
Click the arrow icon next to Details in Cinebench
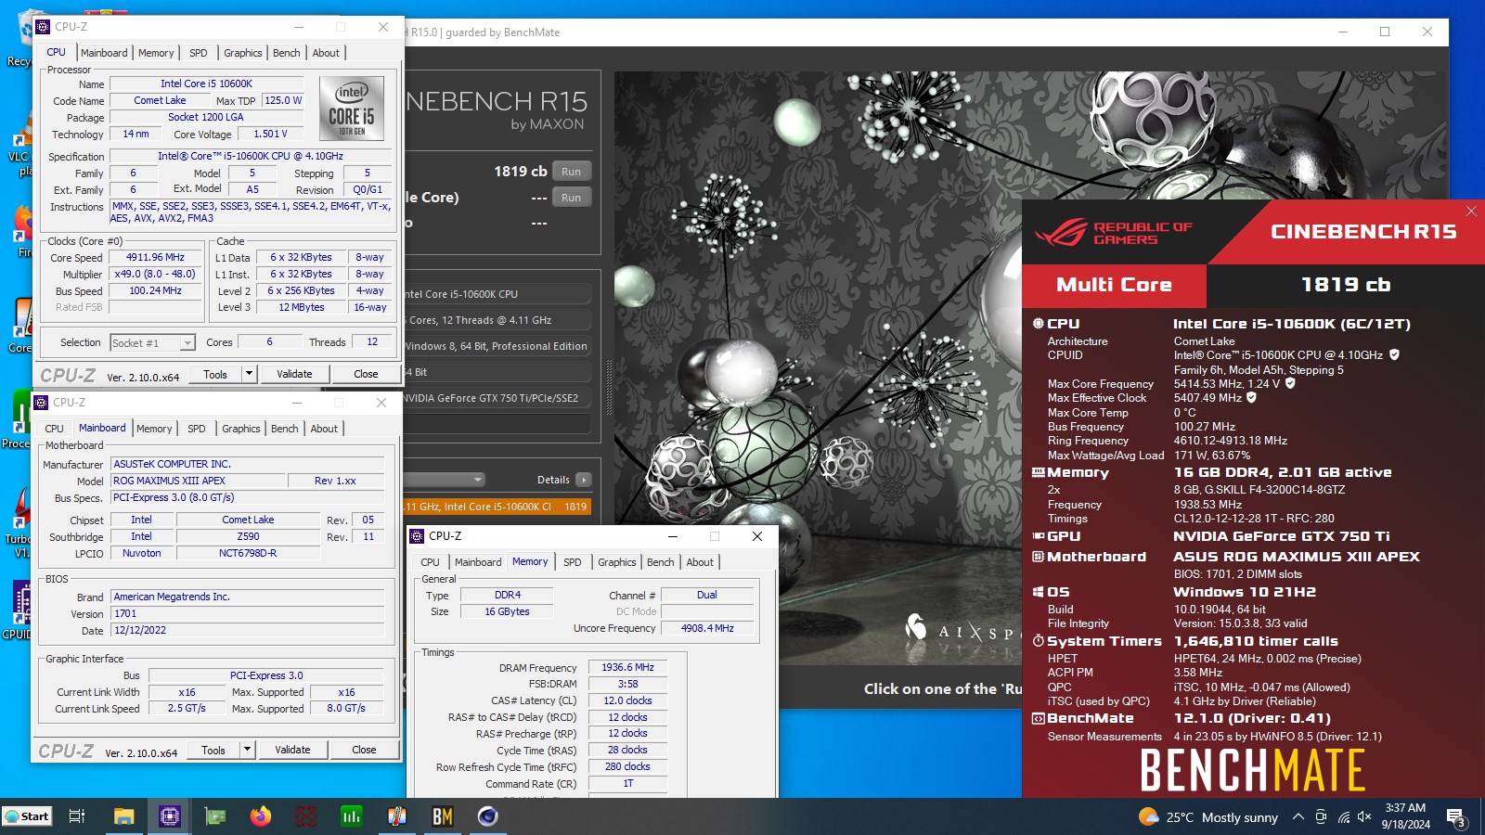click(x=584, y=480)
